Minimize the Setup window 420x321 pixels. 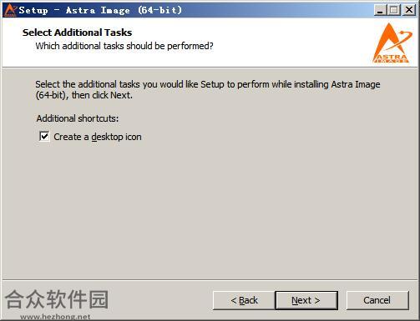[380, 10]
